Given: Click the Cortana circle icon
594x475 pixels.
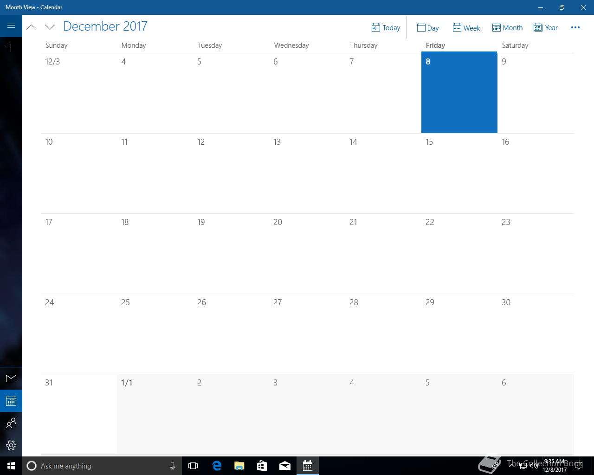Looking at the screenshot, I should (x=32, y=466).
